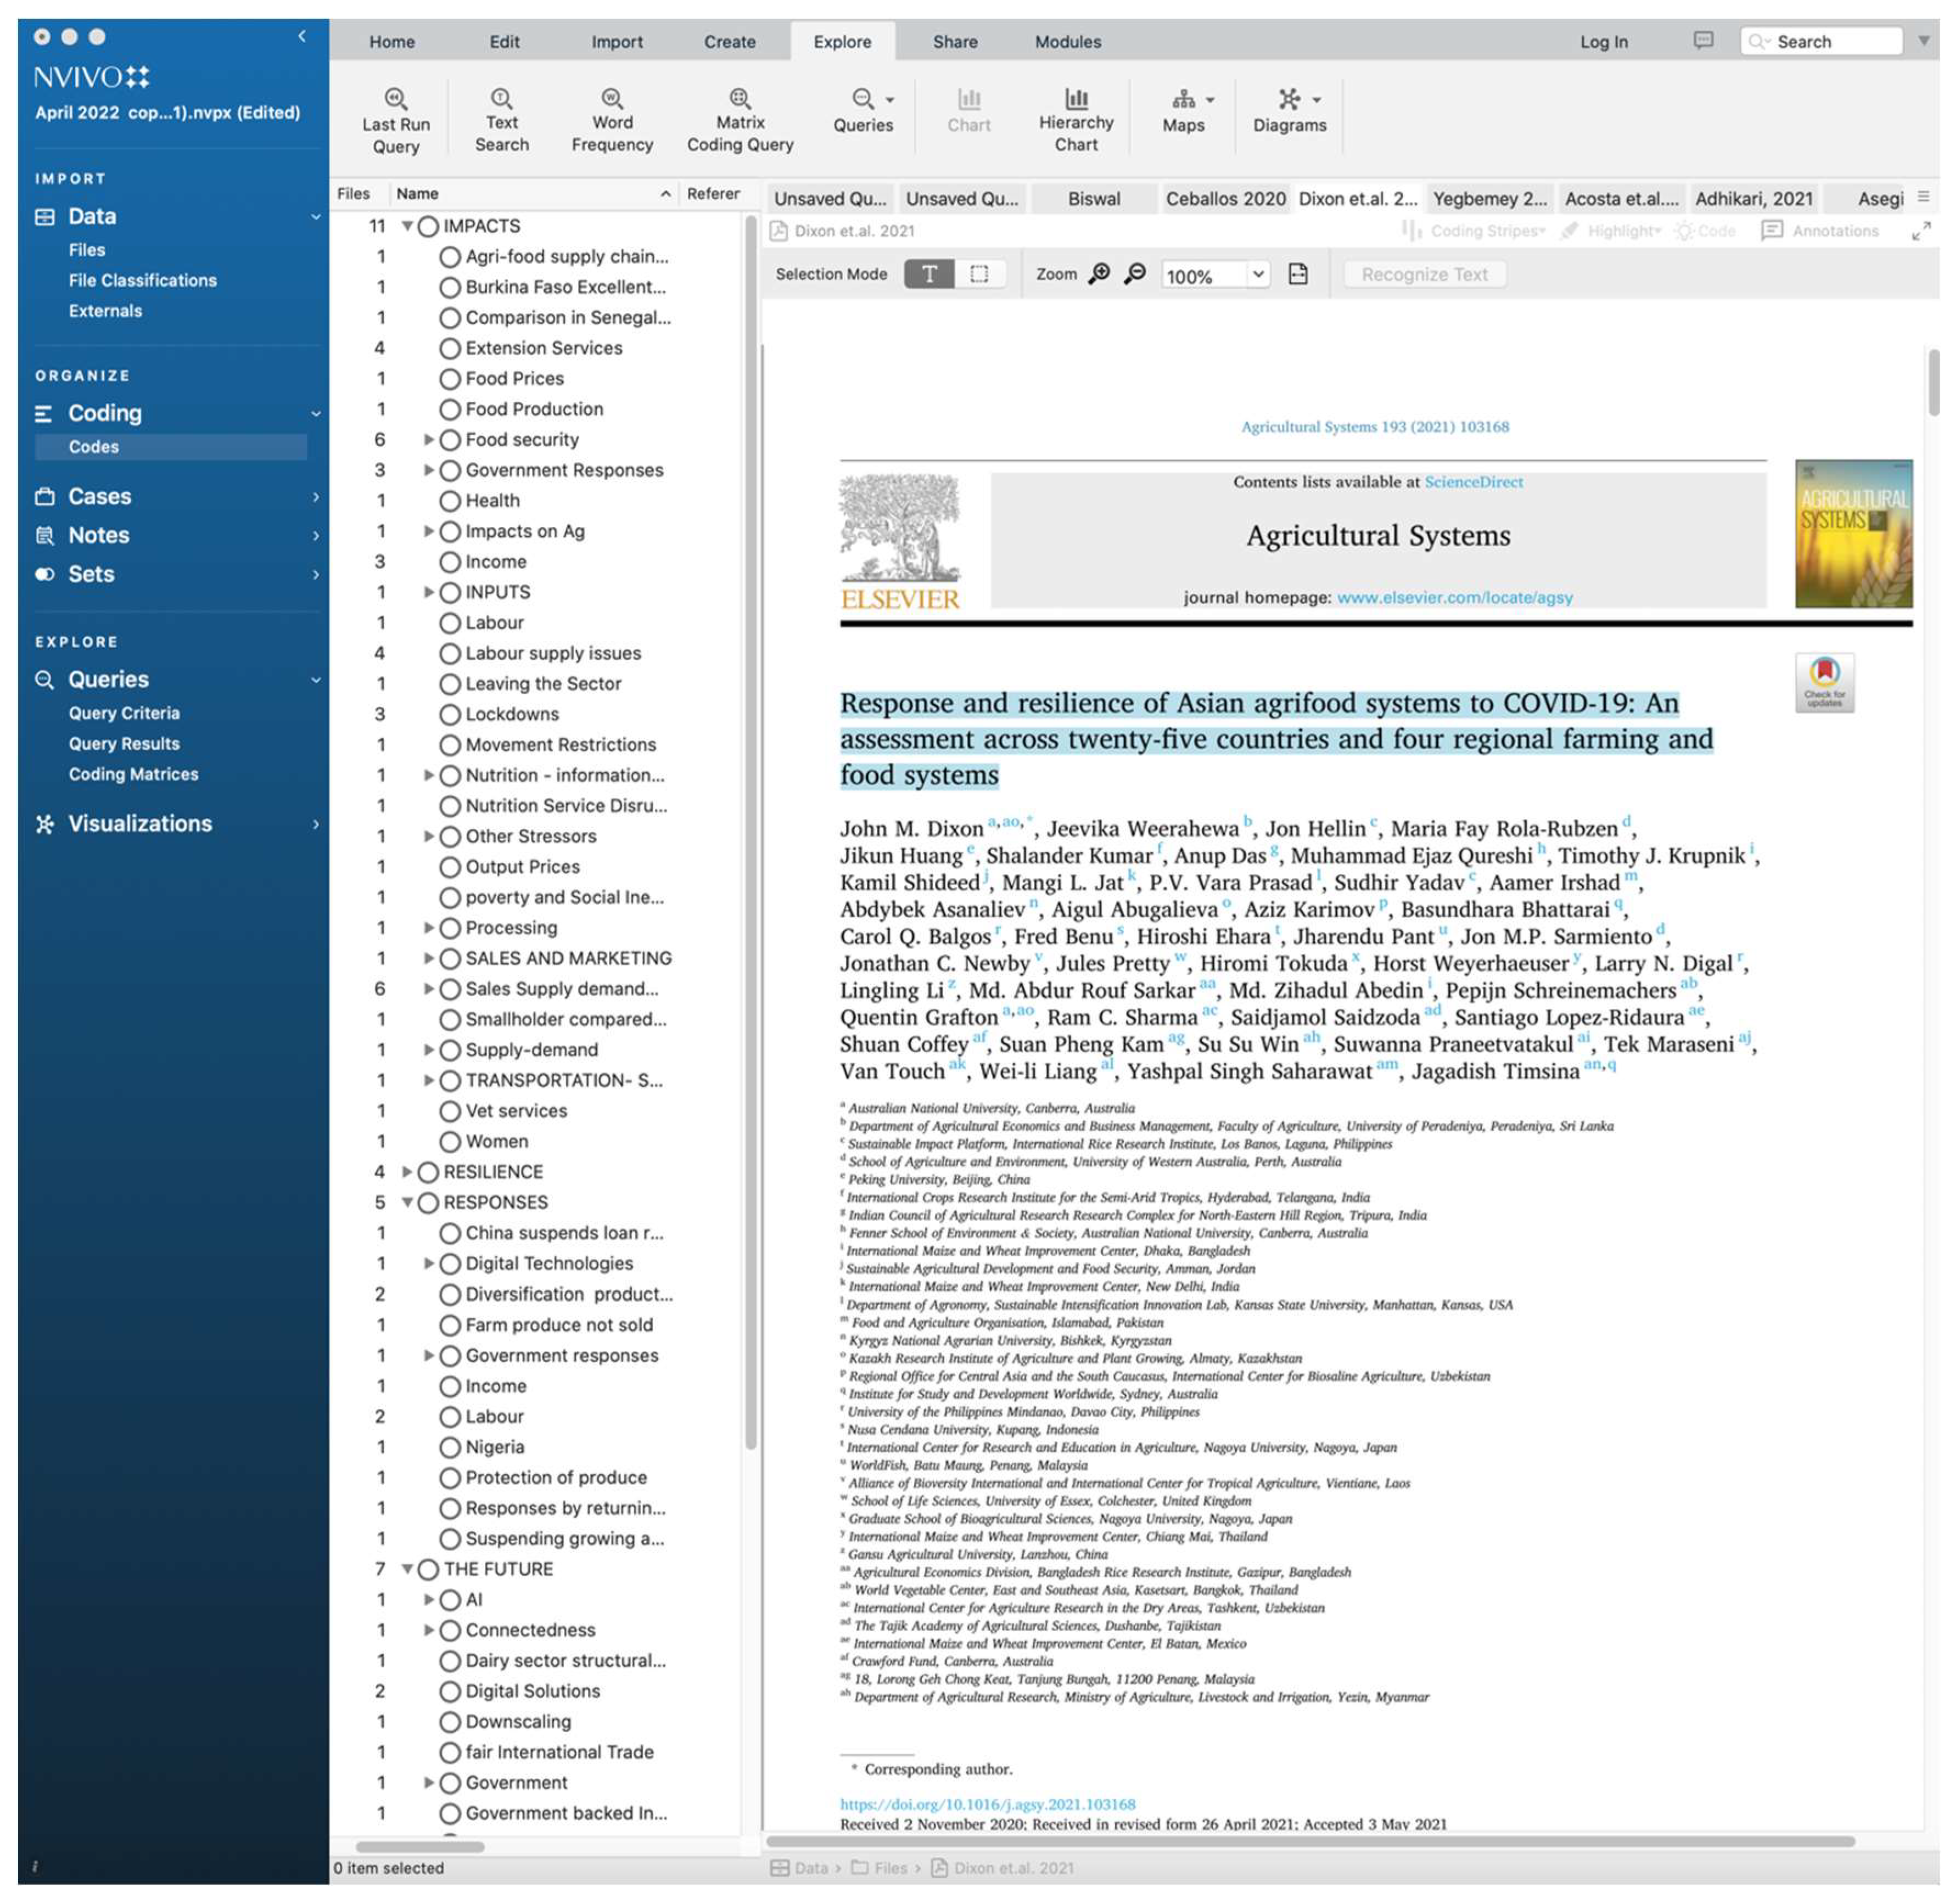Open the Text Search query

[501, 121]
